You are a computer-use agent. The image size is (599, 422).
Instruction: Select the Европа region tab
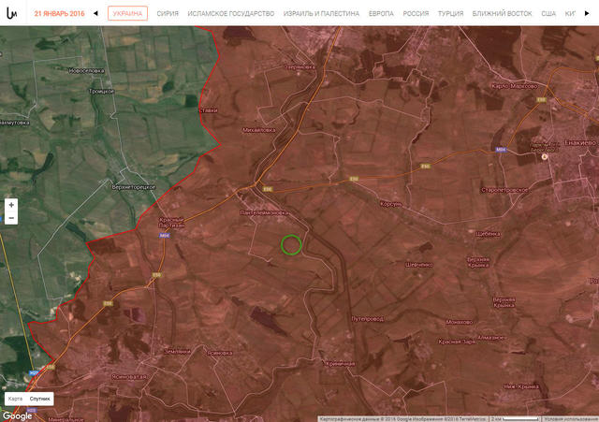(x=381, y=13)
